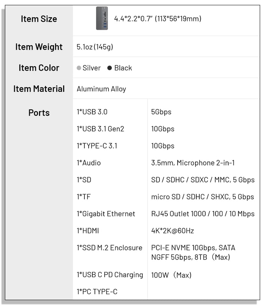Click the docking station product thumbnail
The width and height of the screenshot is (265, 305).
tap(102, 18)
